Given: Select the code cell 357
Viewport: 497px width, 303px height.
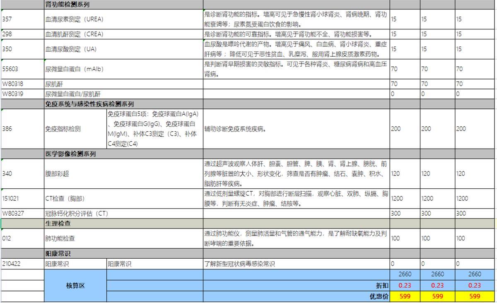Looking at the screenshot, I should coord(12,18).
